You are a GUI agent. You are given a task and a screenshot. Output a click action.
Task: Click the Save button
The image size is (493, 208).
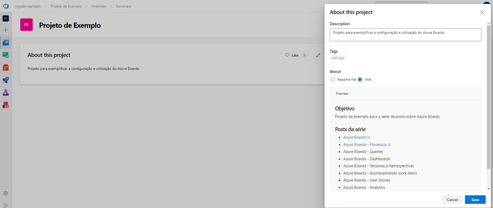tap(475, 200)
